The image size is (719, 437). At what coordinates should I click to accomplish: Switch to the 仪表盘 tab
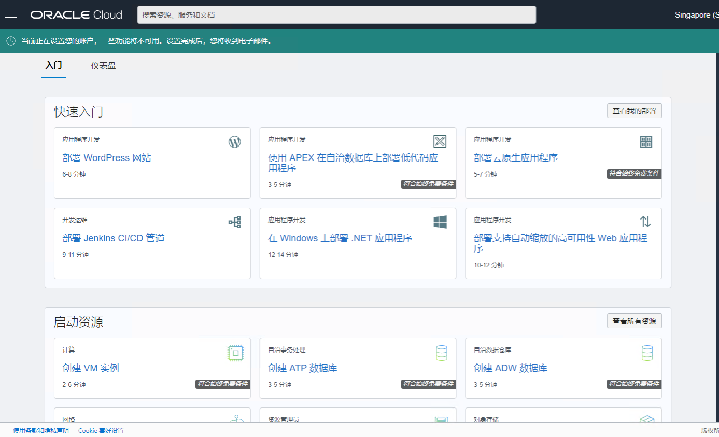(104, 65)
